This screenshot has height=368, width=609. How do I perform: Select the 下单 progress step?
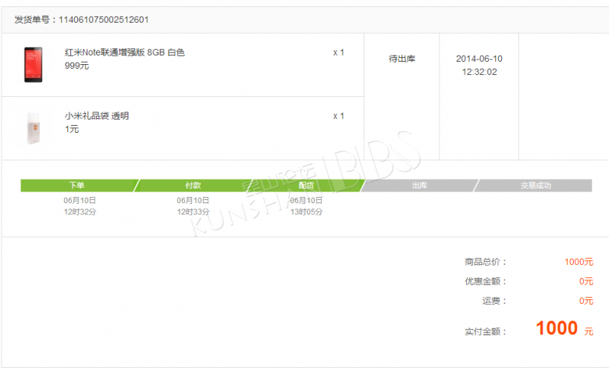click(77, 185)
